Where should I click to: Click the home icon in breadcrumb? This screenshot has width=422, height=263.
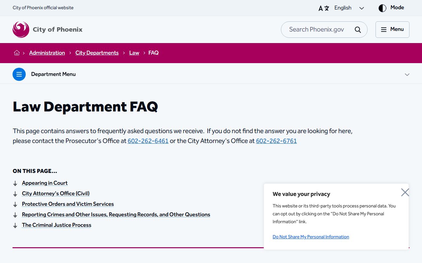(17, 53)
